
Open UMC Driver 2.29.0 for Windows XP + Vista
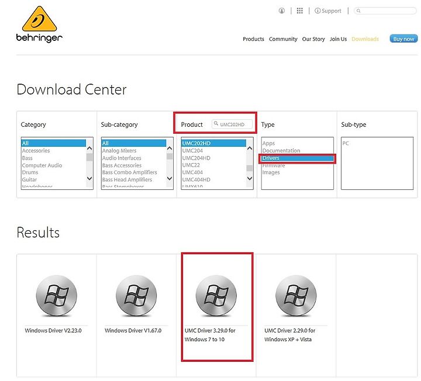(289, 335)
